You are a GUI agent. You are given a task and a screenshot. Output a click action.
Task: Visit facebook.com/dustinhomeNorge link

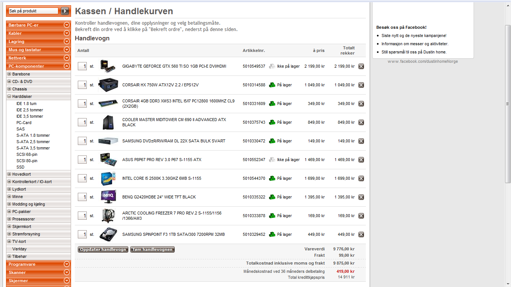(x=423, y=61)
